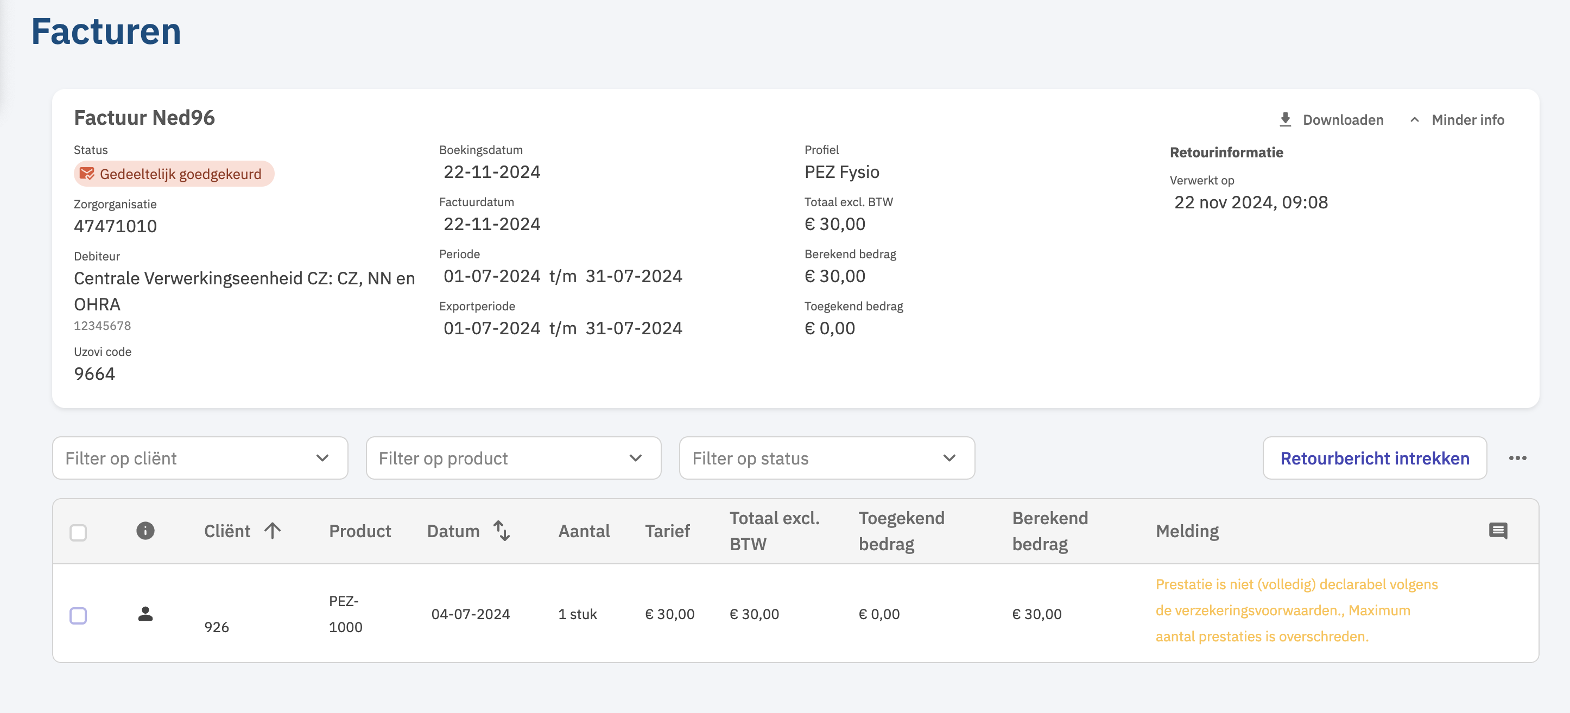1570x713 pixels.
Task: Toggle the Datum sort arrows
Action: click(502, 531)
